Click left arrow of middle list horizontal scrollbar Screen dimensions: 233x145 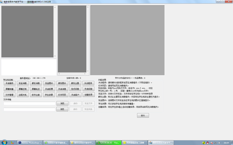59,73
